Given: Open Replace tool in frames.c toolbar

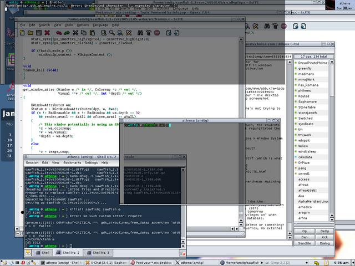Looking at the screenshot, I should (x=129, y=33).
